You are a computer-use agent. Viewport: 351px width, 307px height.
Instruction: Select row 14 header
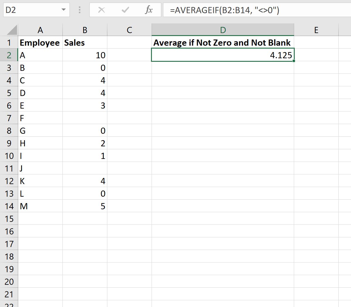pyautogui.click(x=9, y=206)
